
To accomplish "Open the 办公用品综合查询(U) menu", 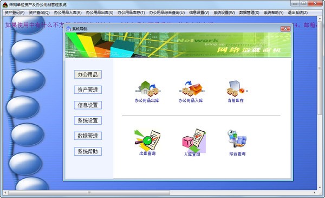I will tap(167, 12).
